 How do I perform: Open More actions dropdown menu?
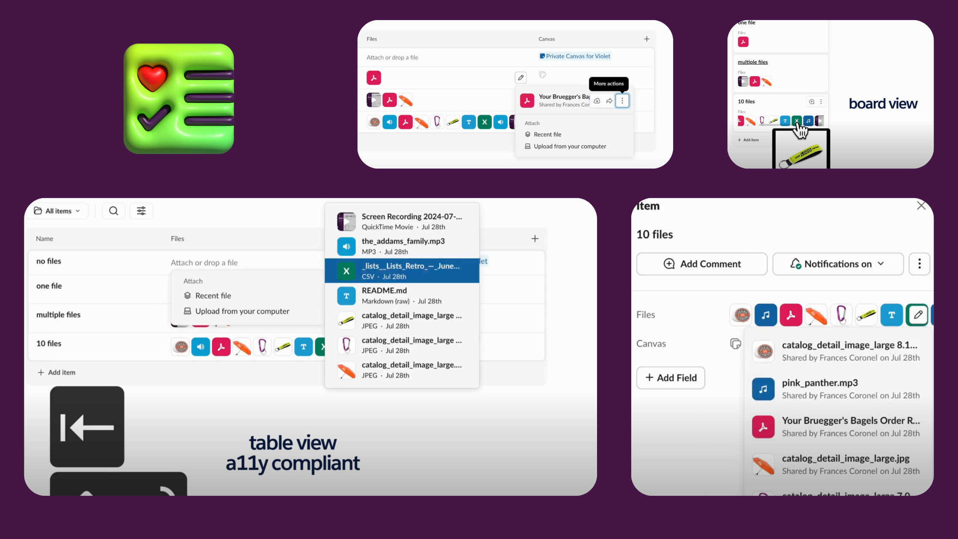coord(622,101)
